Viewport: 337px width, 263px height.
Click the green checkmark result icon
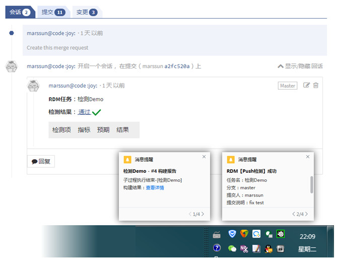coord(97,112)
